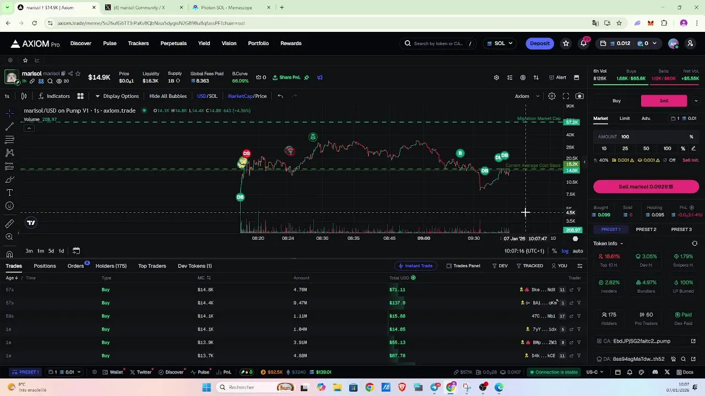Toggle the YOU trades filter
This screenshot has width=705, height=396.
pyautogui.click(x=559, y=266)
